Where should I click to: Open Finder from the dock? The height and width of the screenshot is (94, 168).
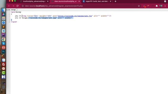pos(3,10)
